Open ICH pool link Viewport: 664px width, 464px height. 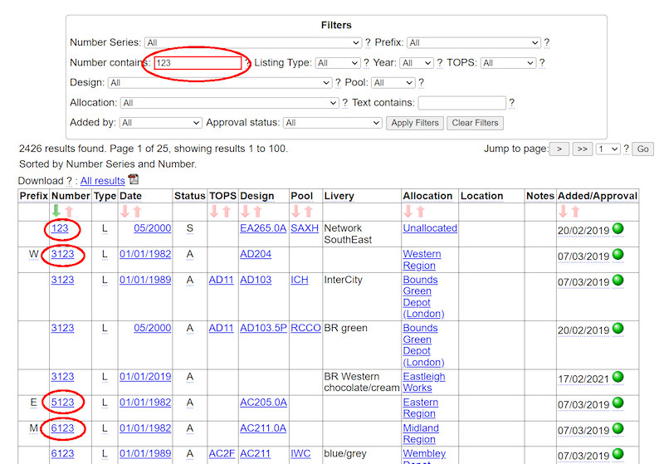300,280
